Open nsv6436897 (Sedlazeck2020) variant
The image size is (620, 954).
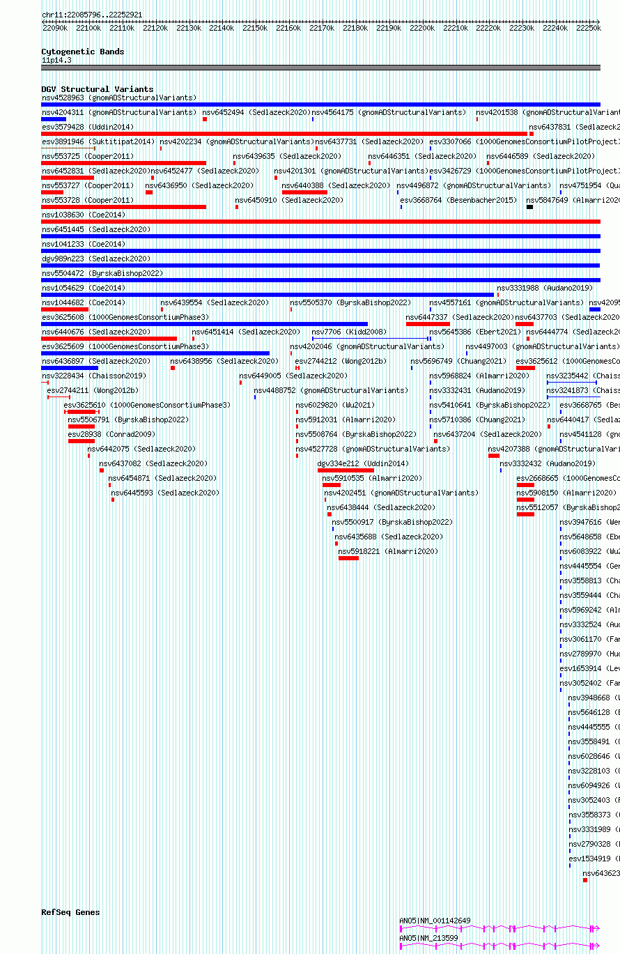96,361
